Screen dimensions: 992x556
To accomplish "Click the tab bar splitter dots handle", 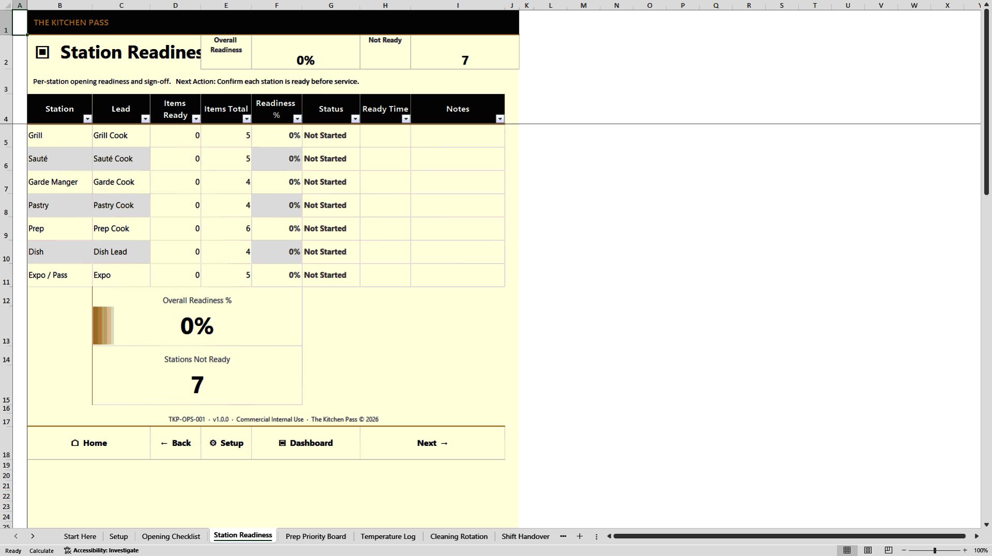I will (596, 536).
